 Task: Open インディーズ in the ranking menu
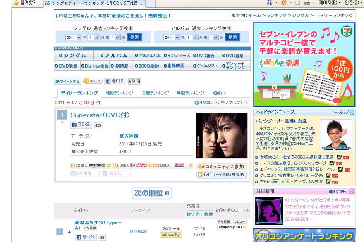point(177,56)
